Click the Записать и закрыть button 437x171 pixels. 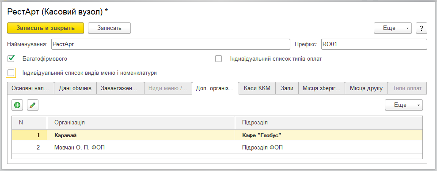[46, 28]
